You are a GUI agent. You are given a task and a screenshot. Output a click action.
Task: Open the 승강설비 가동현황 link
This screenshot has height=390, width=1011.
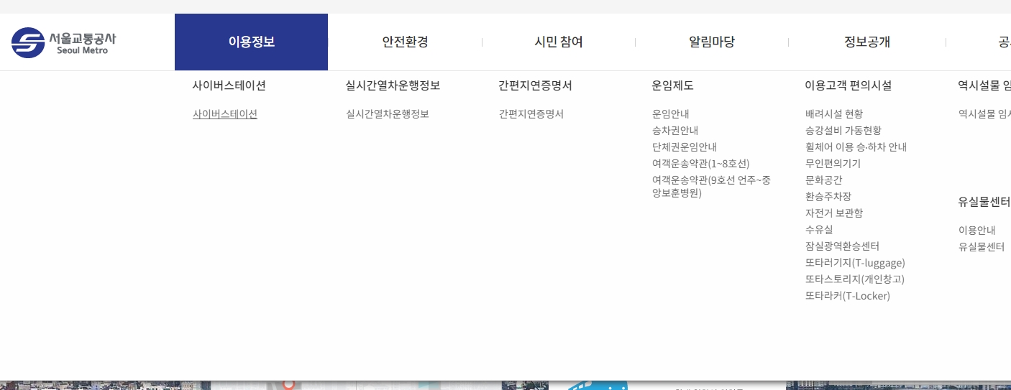843,130
